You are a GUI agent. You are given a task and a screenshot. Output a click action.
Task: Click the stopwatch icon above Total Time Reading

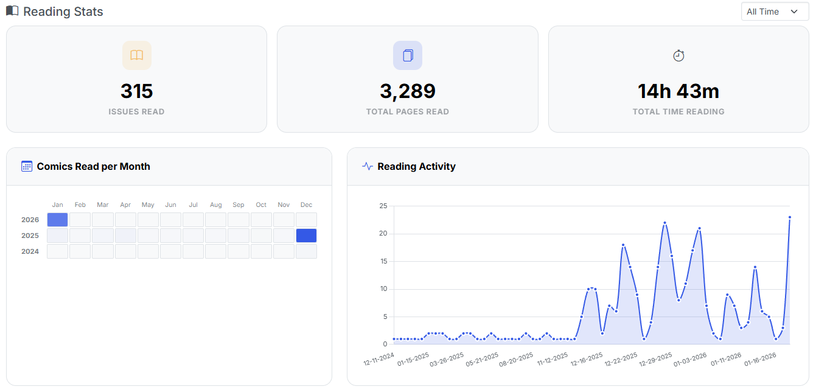(678, 55)
